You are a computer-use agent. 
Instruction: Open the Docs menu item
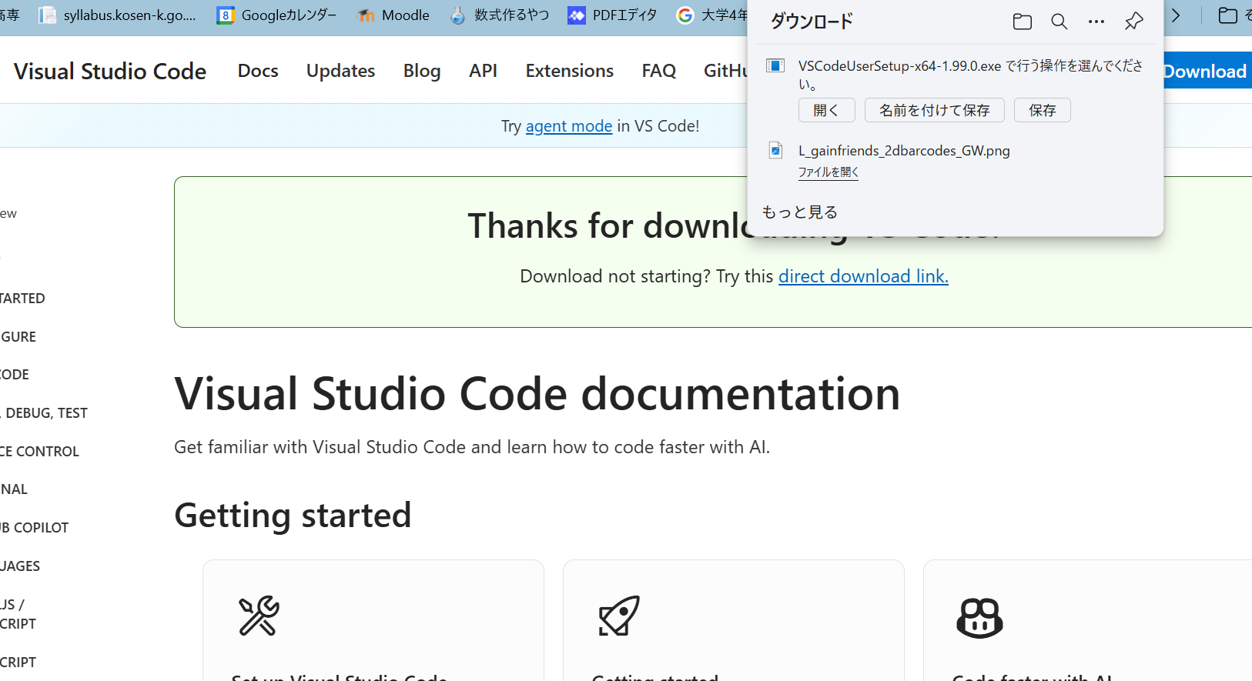(x=258, y=71)
